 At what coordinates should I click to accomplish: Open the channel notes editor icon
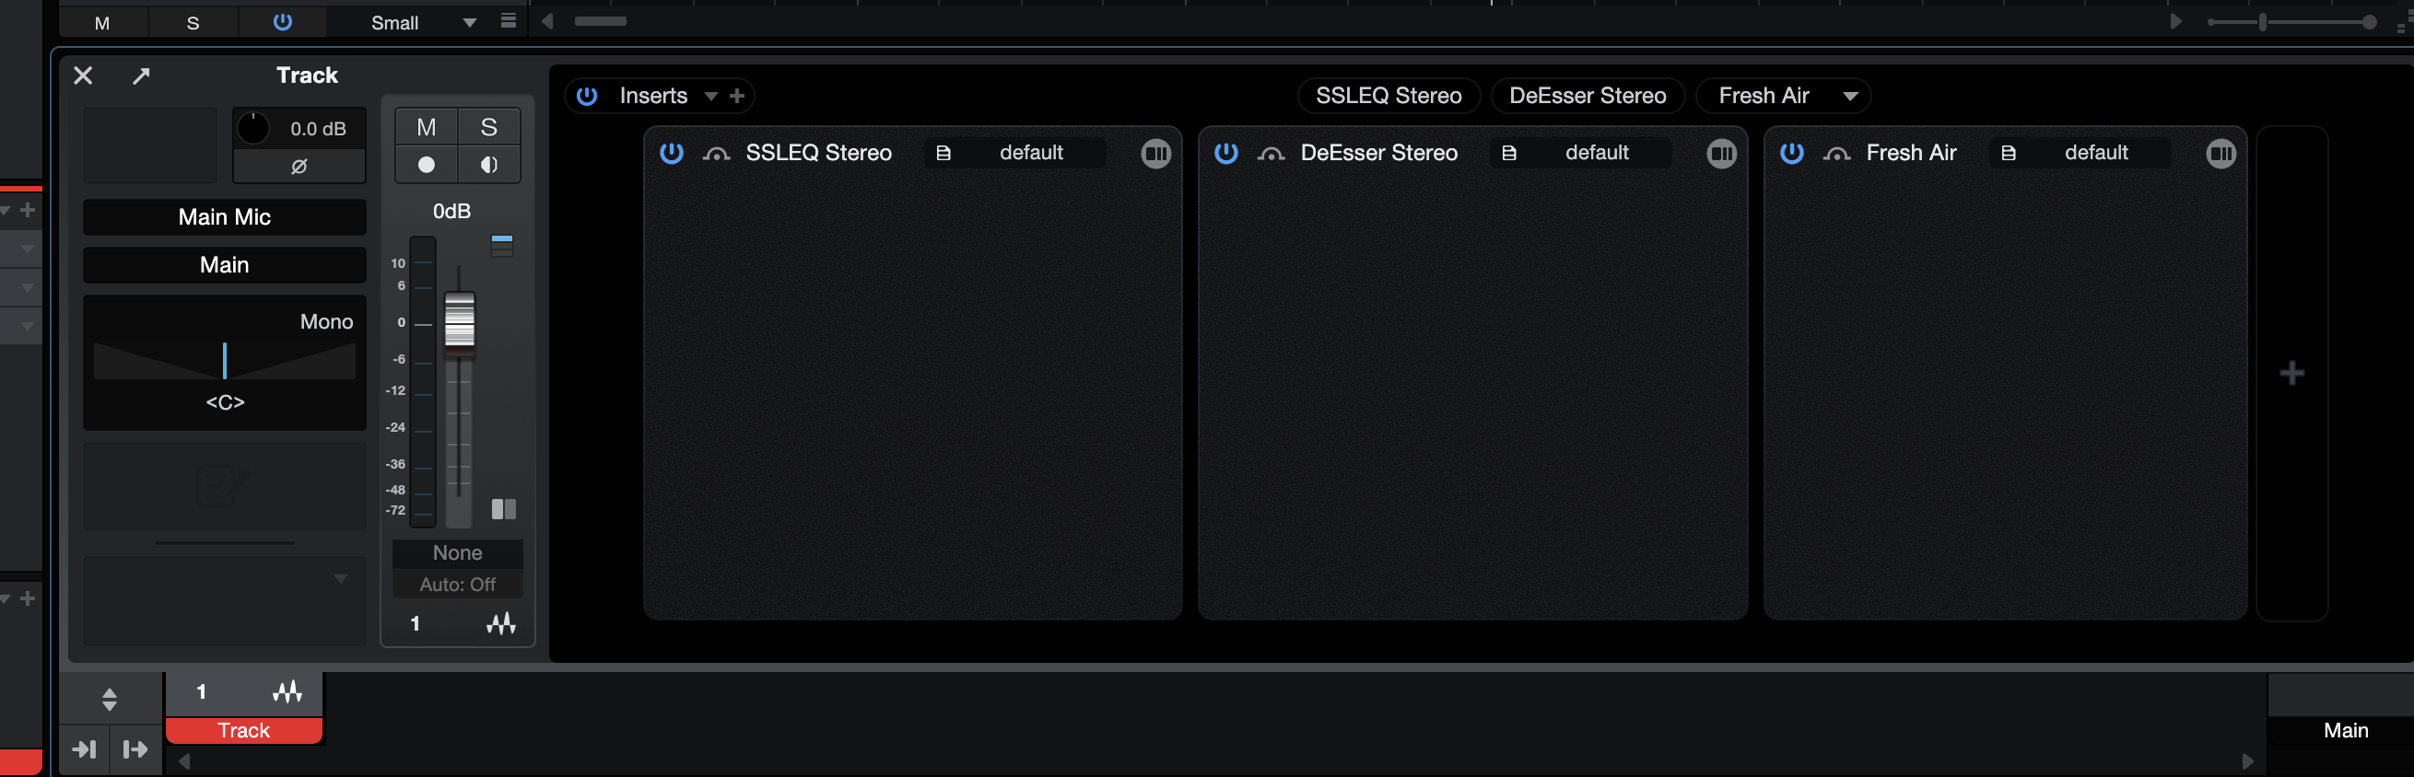(x=223, y=485)
